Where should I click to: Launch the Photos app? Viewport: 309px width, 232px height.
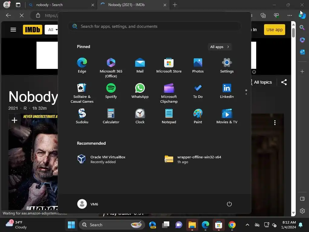[x=198, y=66]
